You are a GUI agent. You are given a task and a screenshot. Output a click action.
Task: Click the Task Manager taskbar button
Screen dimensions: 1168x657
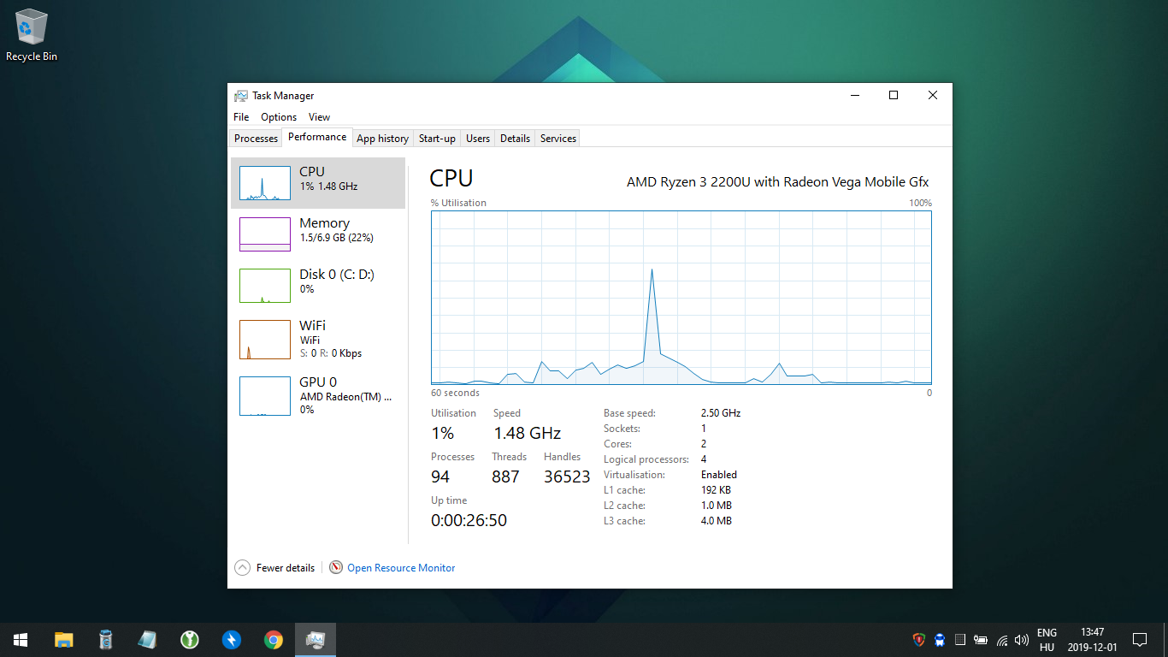(x=316, y=640)
